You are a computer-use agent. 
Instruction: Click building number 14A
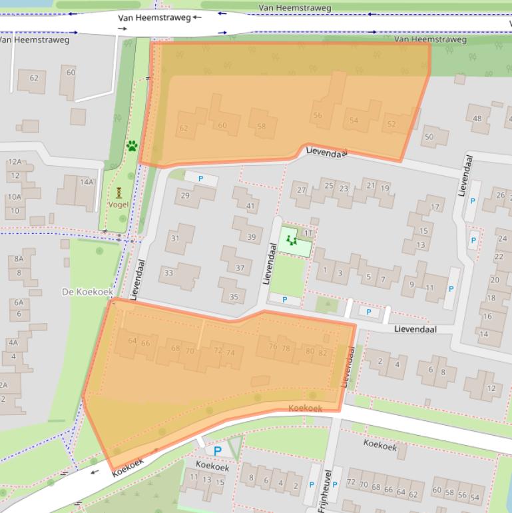(87, 182)
